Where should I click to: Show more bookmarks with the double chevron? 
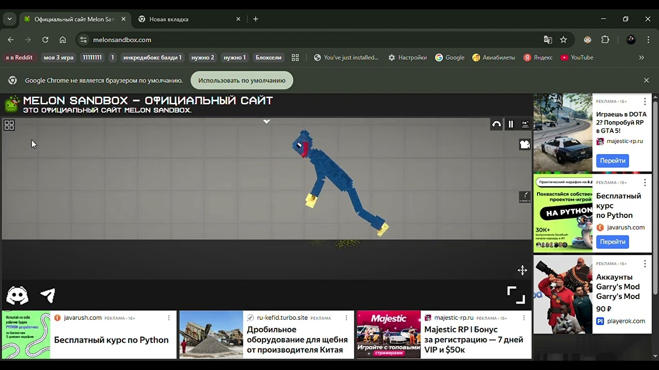pyautogui.click(x=641, y=58)
